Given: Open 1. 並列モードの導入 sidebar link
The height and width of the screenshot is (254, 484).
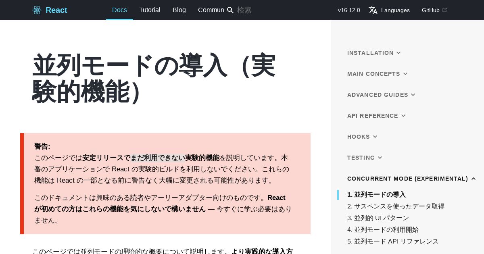Looking at the screenshot, I should (x=376, y=195).
